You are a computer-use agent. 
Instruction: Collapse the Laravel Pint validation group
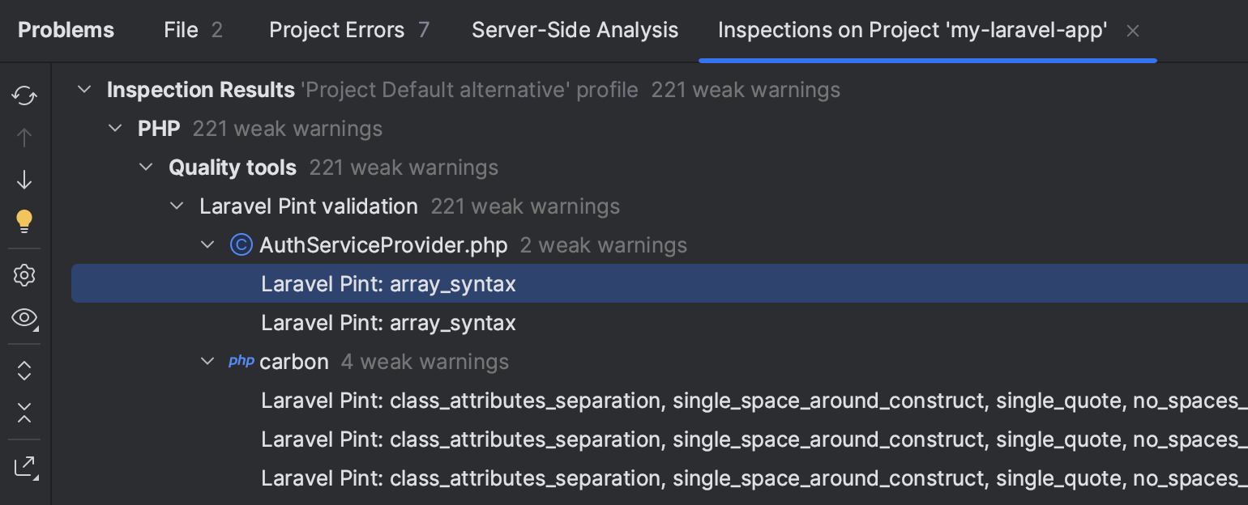point(177,206)
